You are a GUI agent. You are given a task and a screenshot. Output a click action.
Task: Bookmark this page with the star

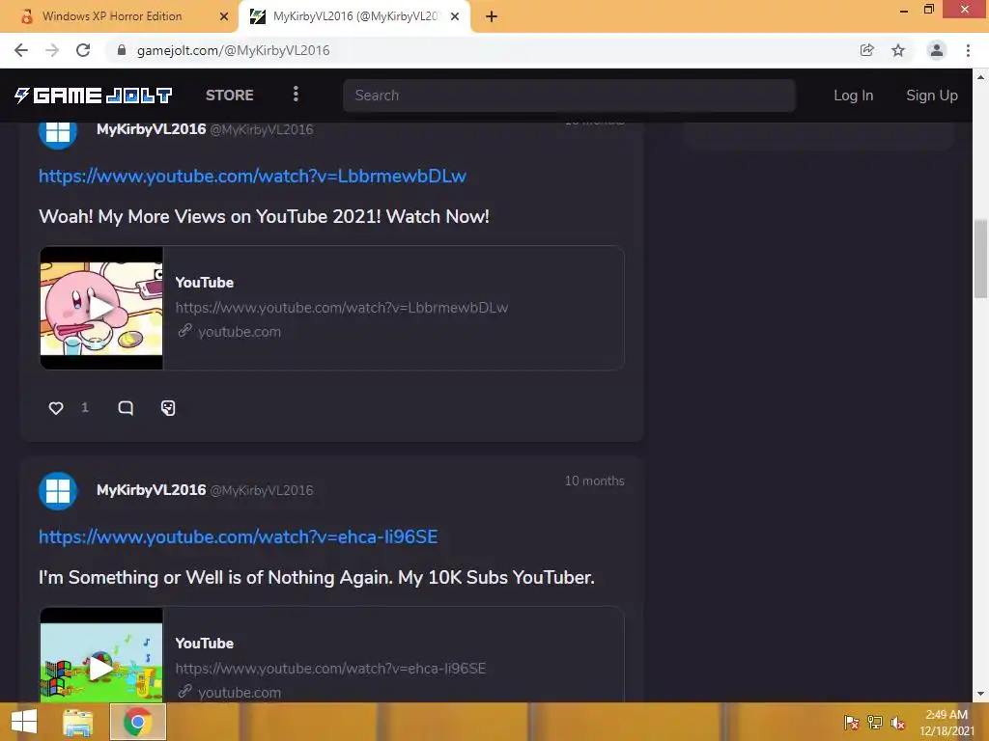point(898,50)
